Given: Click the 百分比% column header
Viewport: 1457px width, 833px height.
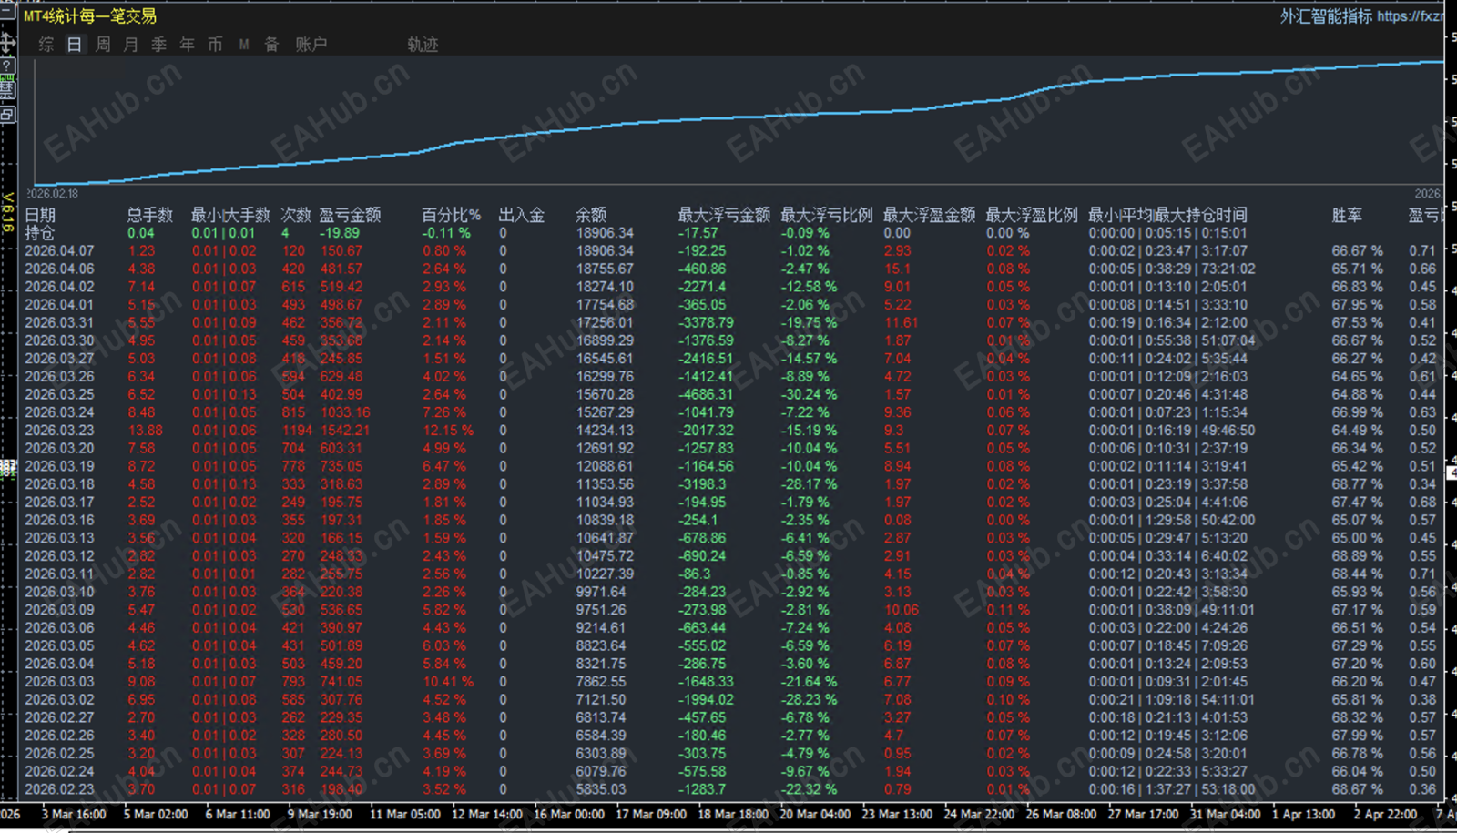Looking at the screenshot, I should 451,215.
